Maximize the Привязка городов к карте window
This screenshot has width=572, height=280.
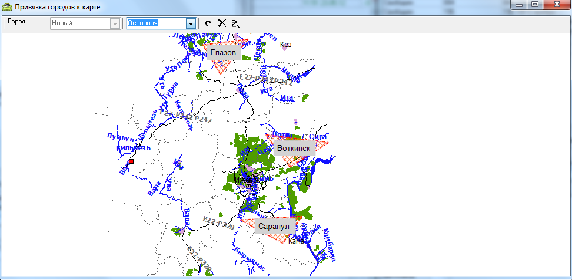[534, 5]
